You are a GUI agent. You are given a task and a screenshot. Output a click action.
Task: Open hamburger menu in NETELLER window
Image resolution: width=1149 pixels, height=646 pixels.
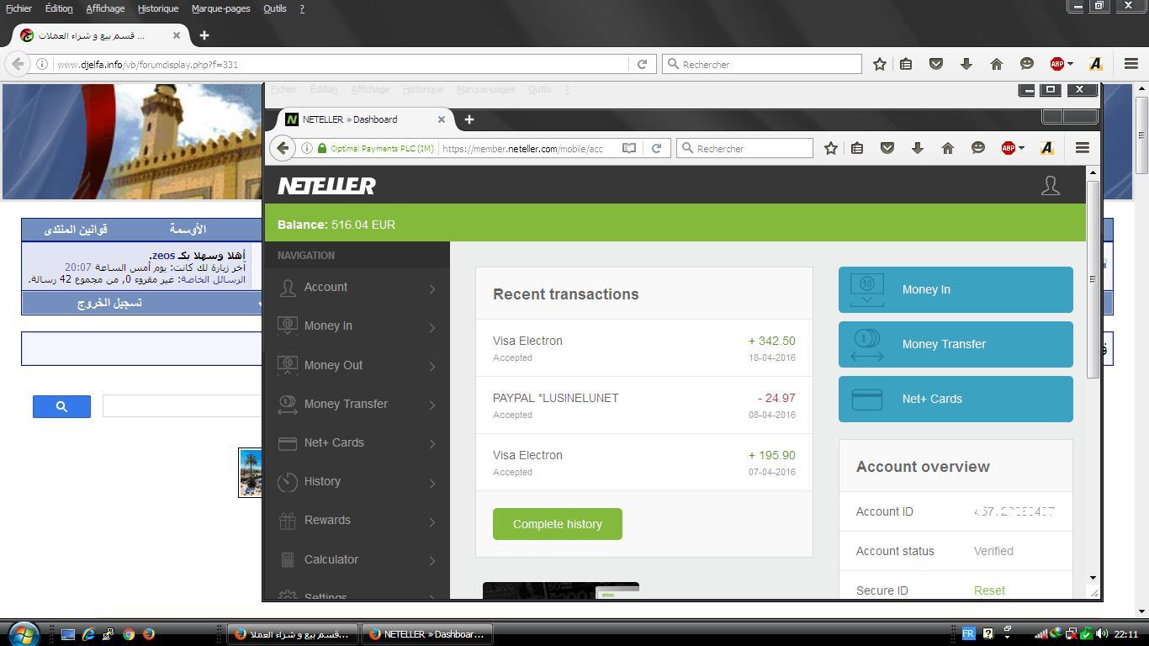point(1082,148)
